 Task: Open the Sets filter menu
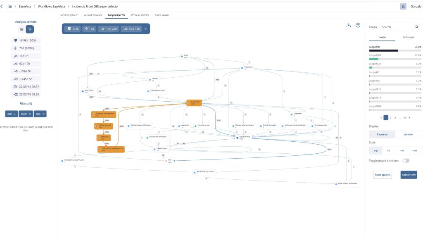click(x=40, y=114)
